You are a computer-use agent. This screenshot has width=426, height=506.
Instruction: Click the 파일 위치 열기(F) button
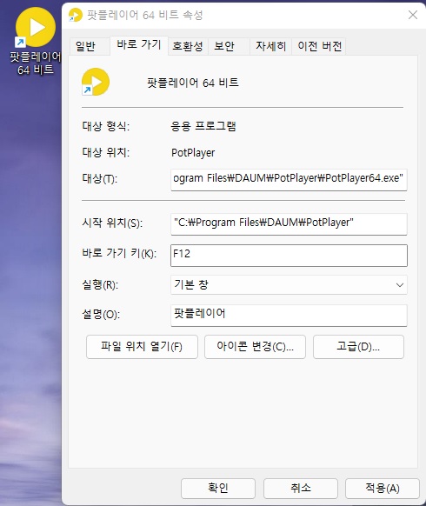pos(142,347)
